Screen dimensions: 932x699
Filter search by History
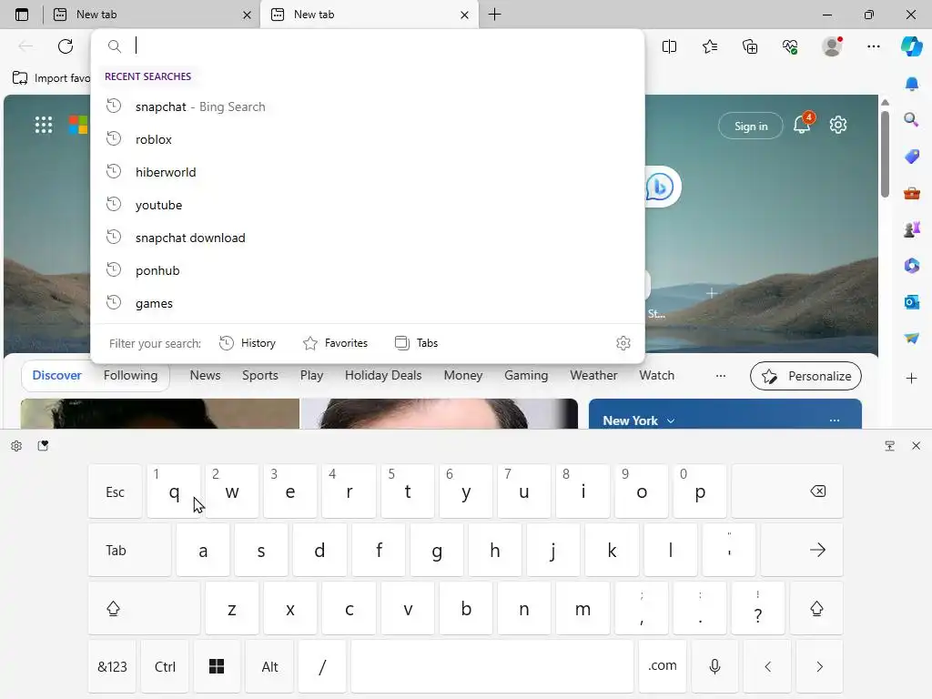point(248,343)
